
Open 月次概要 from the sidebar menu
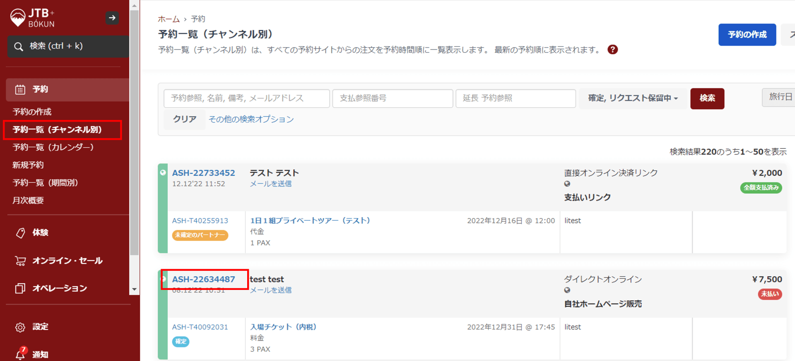tap(28, 201)
